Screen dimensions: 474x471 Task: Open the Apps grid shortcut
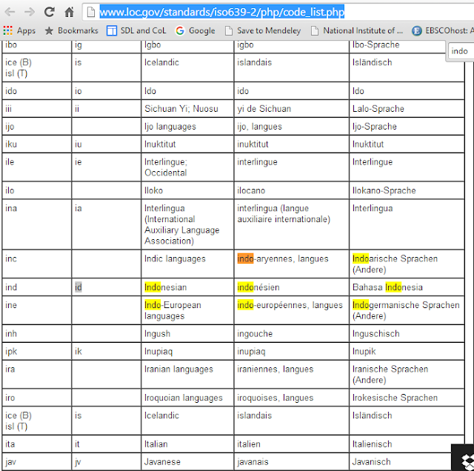point(19,30)
